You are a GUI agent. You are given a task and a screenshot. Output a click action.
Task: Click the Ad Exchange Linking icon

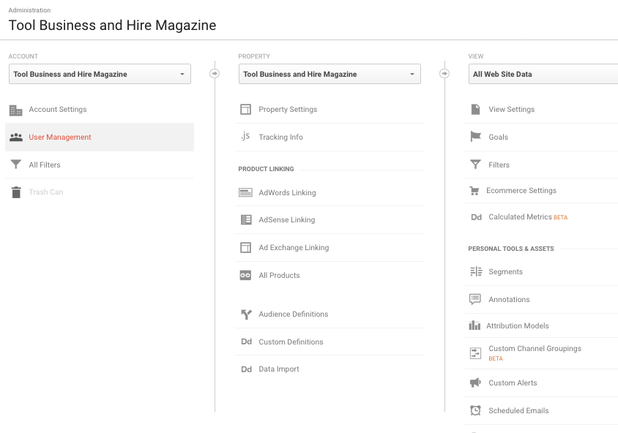pos(245,248)
